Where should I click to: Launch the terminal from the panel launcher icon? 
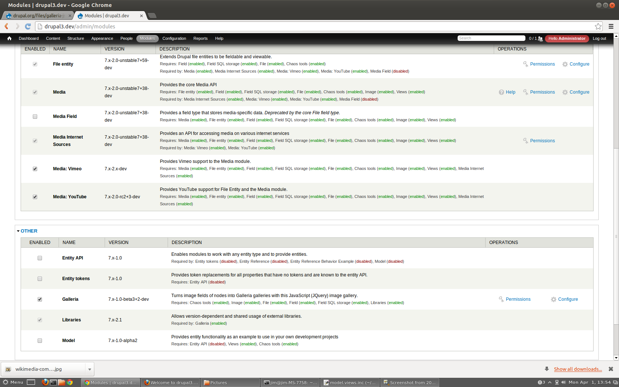point(53,382)
